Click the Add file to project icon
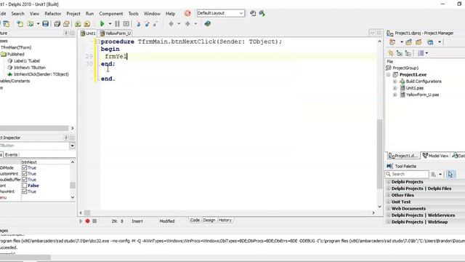Image resolution: width=465 pixels, height=262 pixels. [x=78, y=24]
